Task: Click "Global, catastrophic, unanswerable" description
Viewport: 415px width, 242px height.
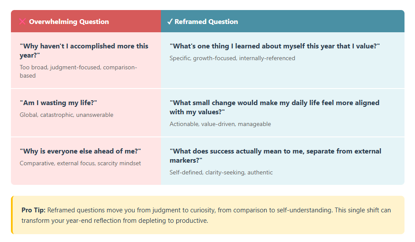Action: click(66, 115)
